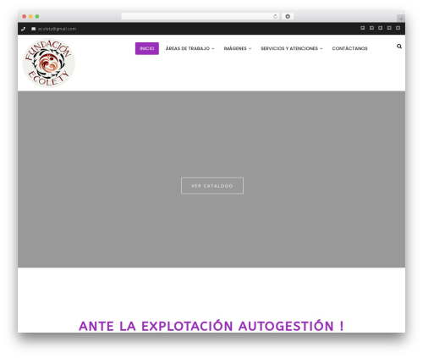Screen dimensions: 423x358
Task: Open the ecolety@gmail.com email link
Action: click(58, 29)
